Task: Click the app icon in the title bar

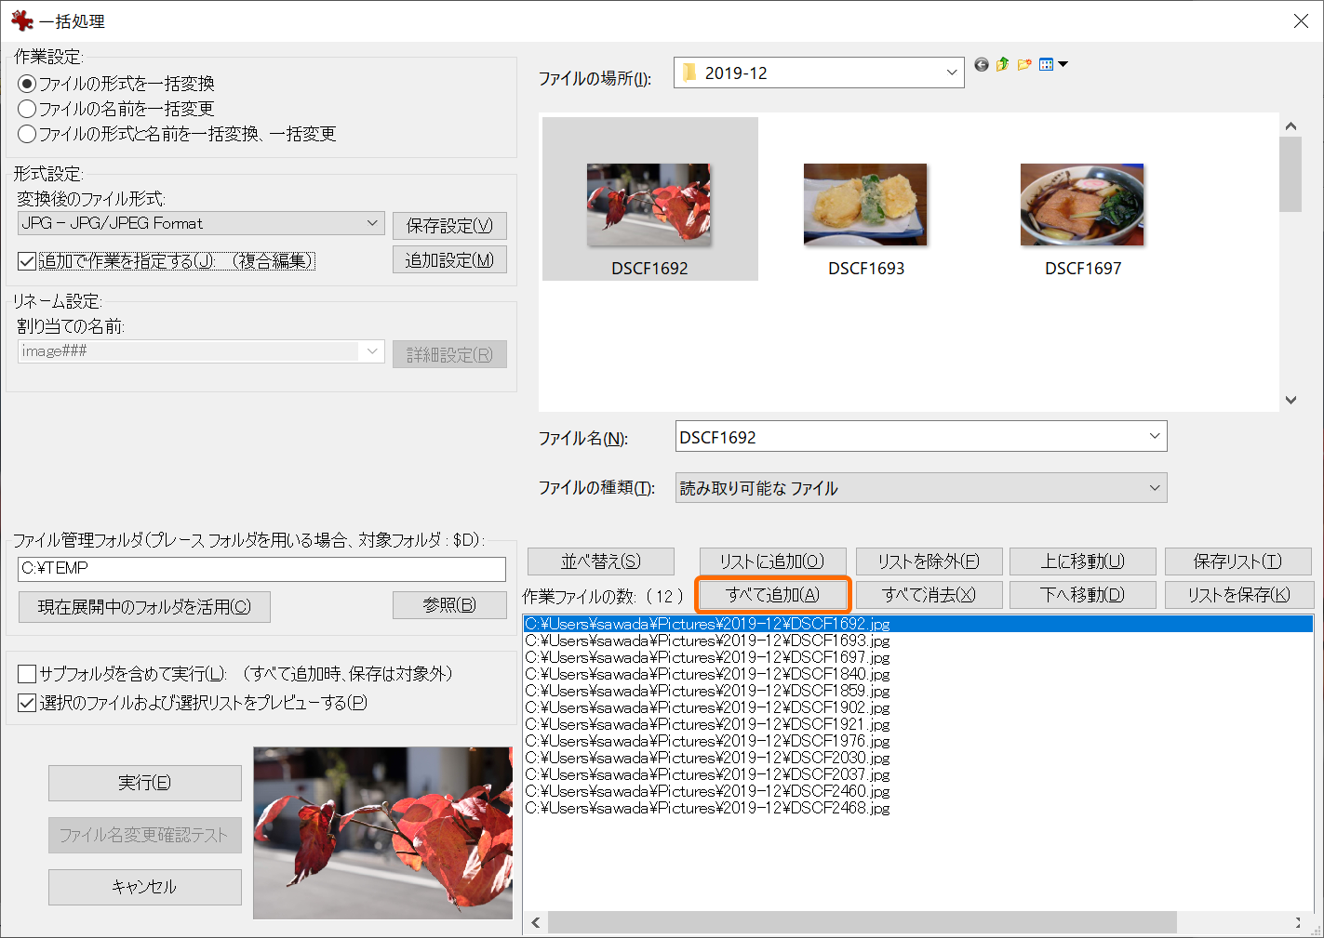Action: pos(21,20)
